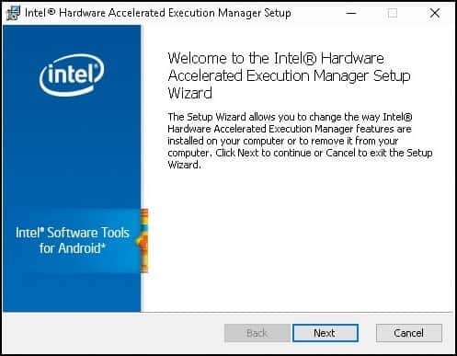Image resolution: width=457 pixels, height=356 pixels.
Task: Click the window title bar text
Action: pyautogui.click(x=158, y=13)
